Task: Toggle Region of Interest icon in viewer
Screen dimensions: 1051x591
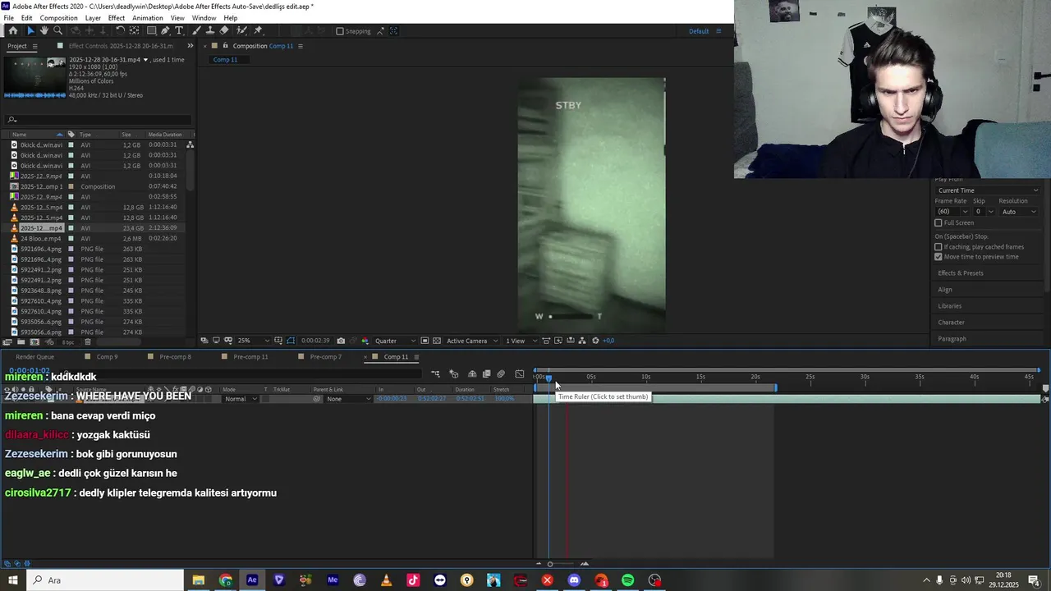Action: point(425,341)
